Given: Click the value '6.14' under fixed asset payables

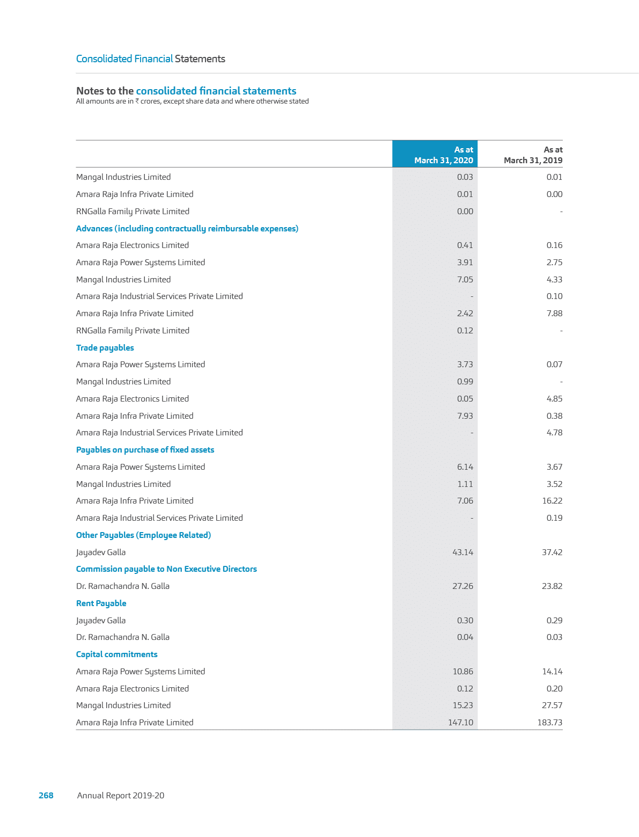Looking at the screenshot, I should 465,467.
